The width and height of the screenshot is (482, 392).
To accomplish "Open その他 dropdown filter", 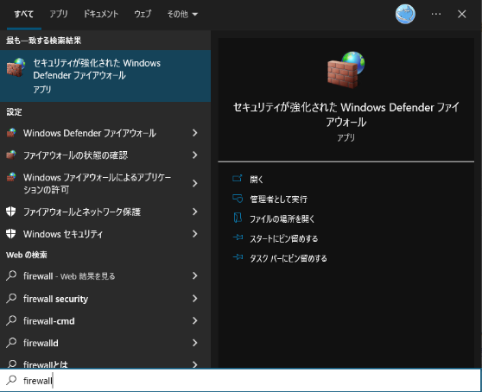I will pyautogui.click(x=182, y=14).
